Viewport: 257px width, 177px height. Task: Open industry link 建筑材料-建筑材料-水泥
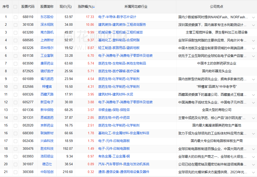pos(116,94)
